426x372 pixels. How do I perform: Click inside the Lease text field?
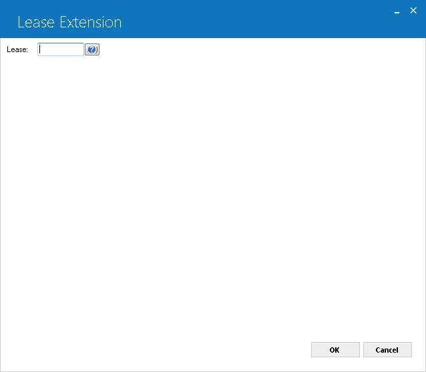click(61, 49)
